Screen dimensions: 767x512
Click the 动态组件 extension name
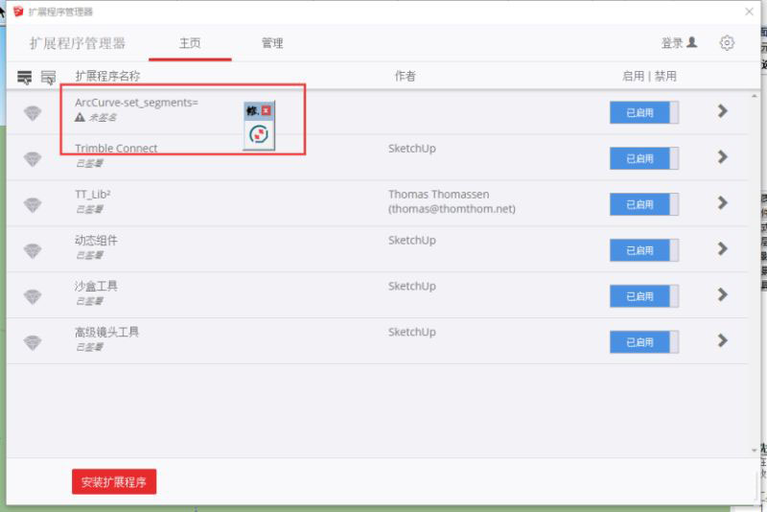point(96,240)
